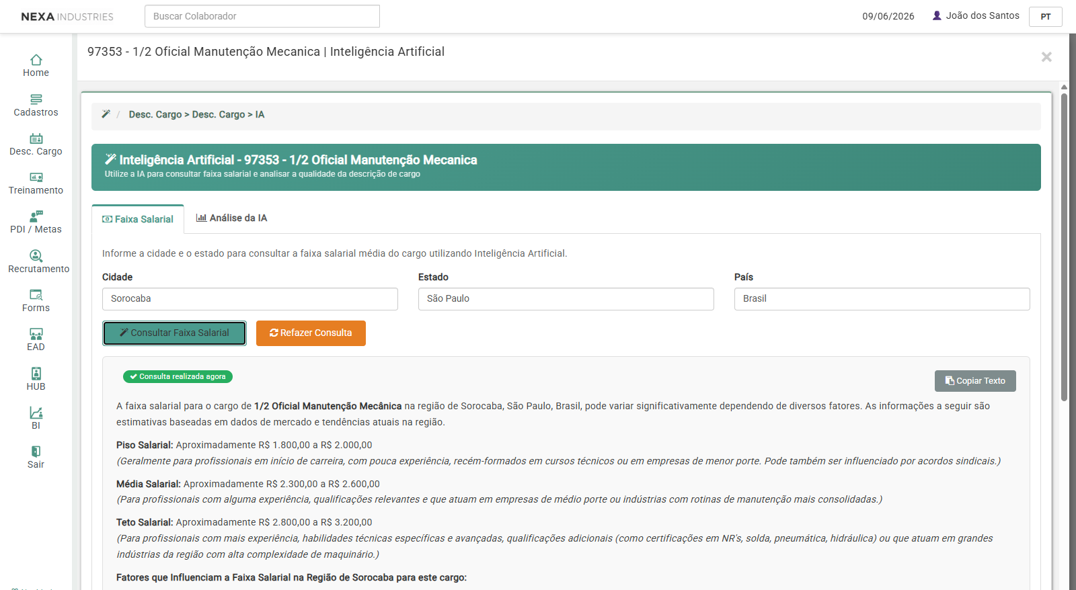Screen dimensions: 1076x590
Task: Switch to the Análise da IA tab
Action: point(231,218)
